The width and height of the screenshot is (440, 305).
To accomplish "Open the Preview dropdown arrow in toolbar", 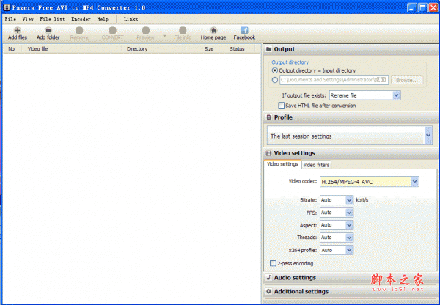I will coord(165,36).
